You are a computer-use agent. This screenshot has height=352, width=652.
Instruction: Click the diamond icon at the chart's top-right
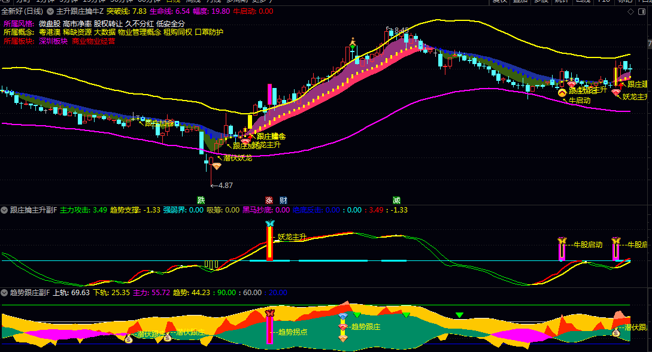[630, 11]
